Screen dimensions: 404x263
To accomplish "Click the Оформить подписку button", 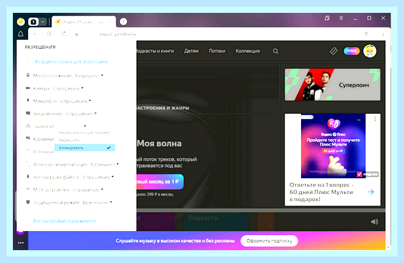I will coord(269,241).
